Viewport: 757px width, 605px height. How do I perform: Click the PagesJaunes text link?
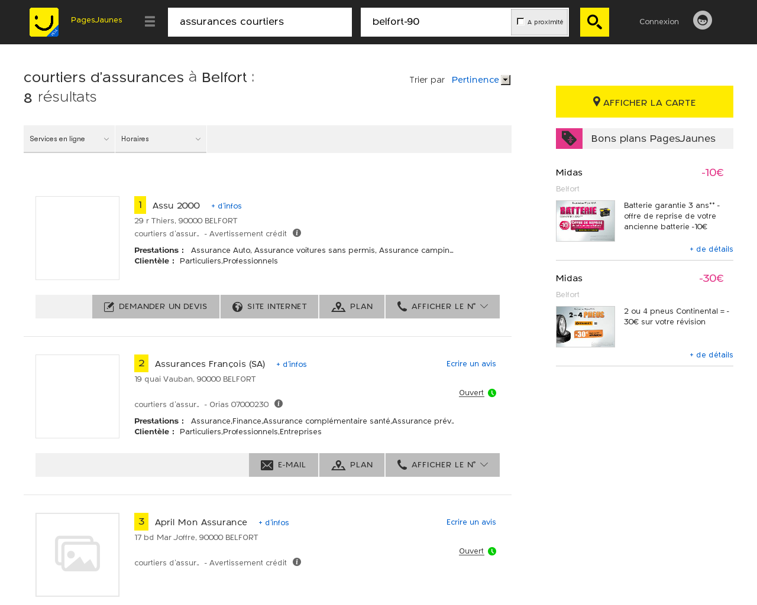[96, 20]
